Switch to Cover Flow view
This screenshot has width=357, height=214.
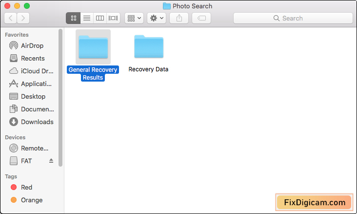tap(113, 18)
